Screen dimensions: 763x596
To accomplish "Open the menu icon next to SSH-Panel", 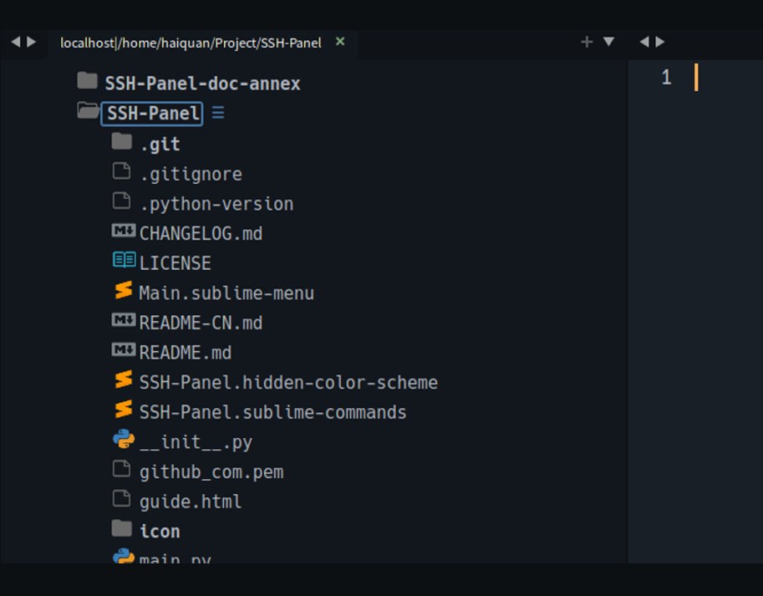I will point(218,113).
